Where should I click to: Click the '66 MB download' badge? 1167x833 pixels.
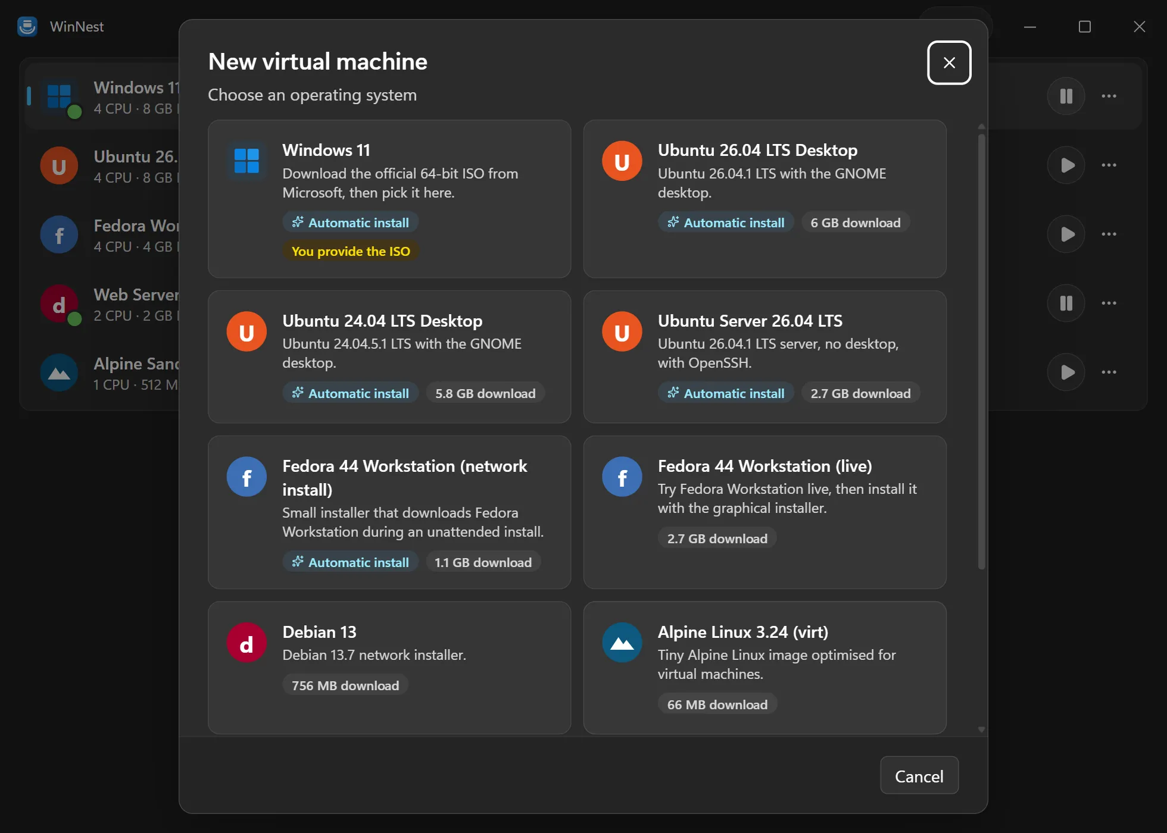pyautogui.click(x=717, y=704)
